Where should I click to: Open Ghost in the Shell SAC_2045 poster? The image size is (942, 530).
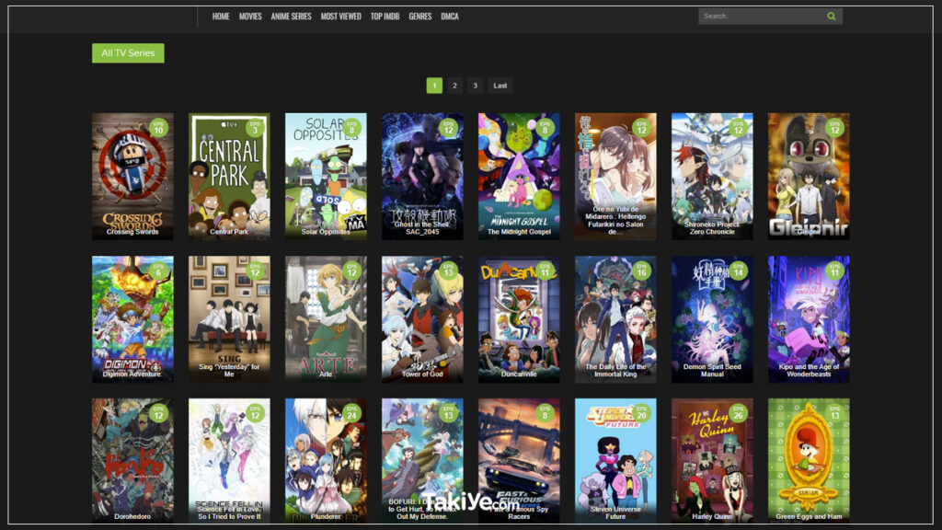click(422, 176)
